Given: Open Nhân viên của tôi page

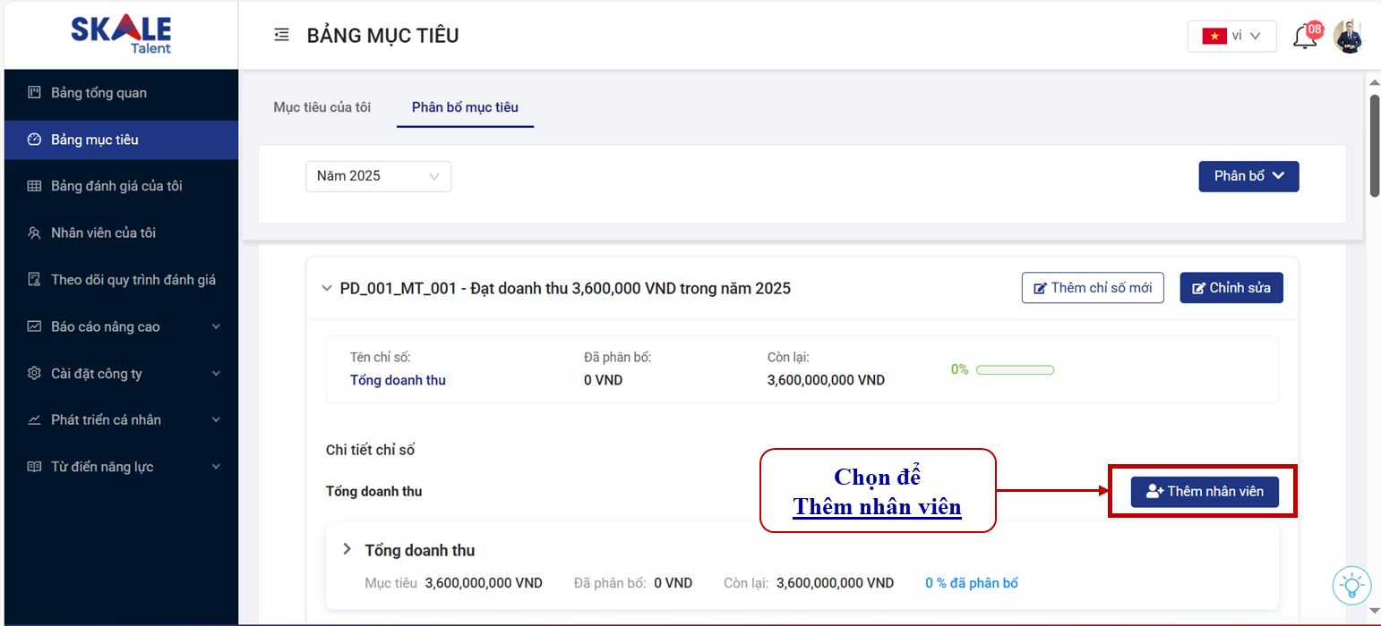Looking at the screenshot, I should [x=103, y=233].
